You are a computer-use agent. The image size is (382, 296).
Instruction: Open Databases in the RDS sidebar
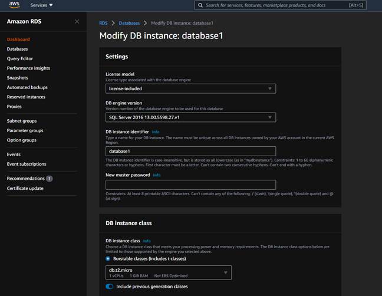tap(17, 49)
